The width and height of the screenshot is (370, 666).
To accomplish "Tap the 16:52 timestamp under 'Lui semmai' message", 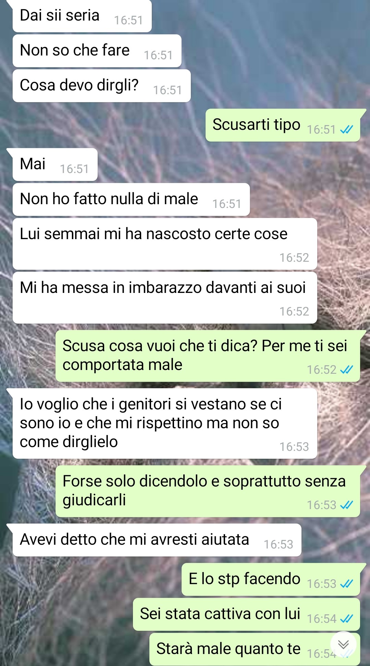I will [294, 258].
